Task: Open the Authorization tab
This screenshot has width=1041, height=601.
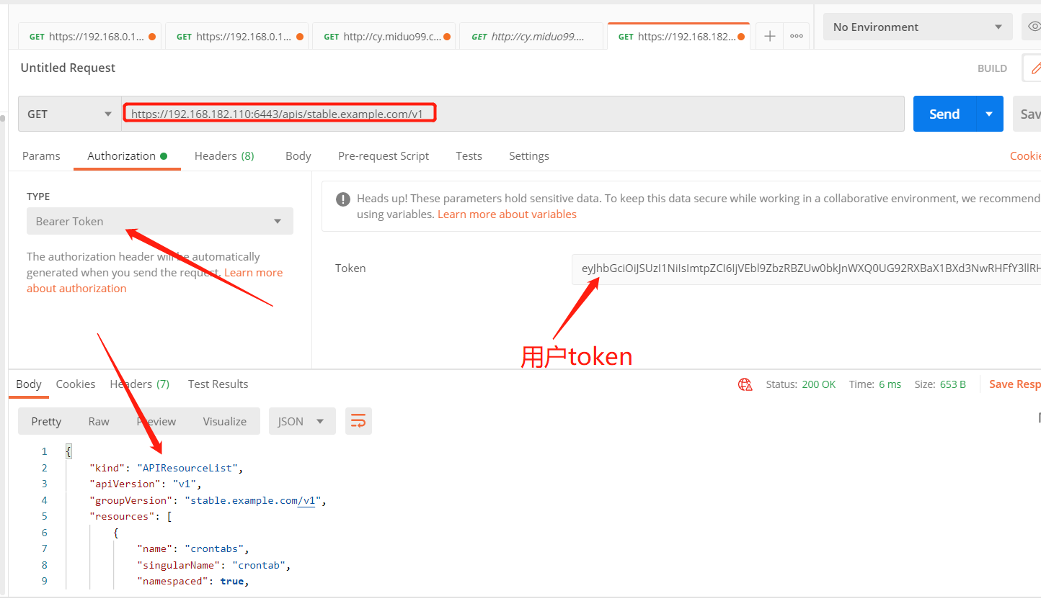Action: coord(127,155)
